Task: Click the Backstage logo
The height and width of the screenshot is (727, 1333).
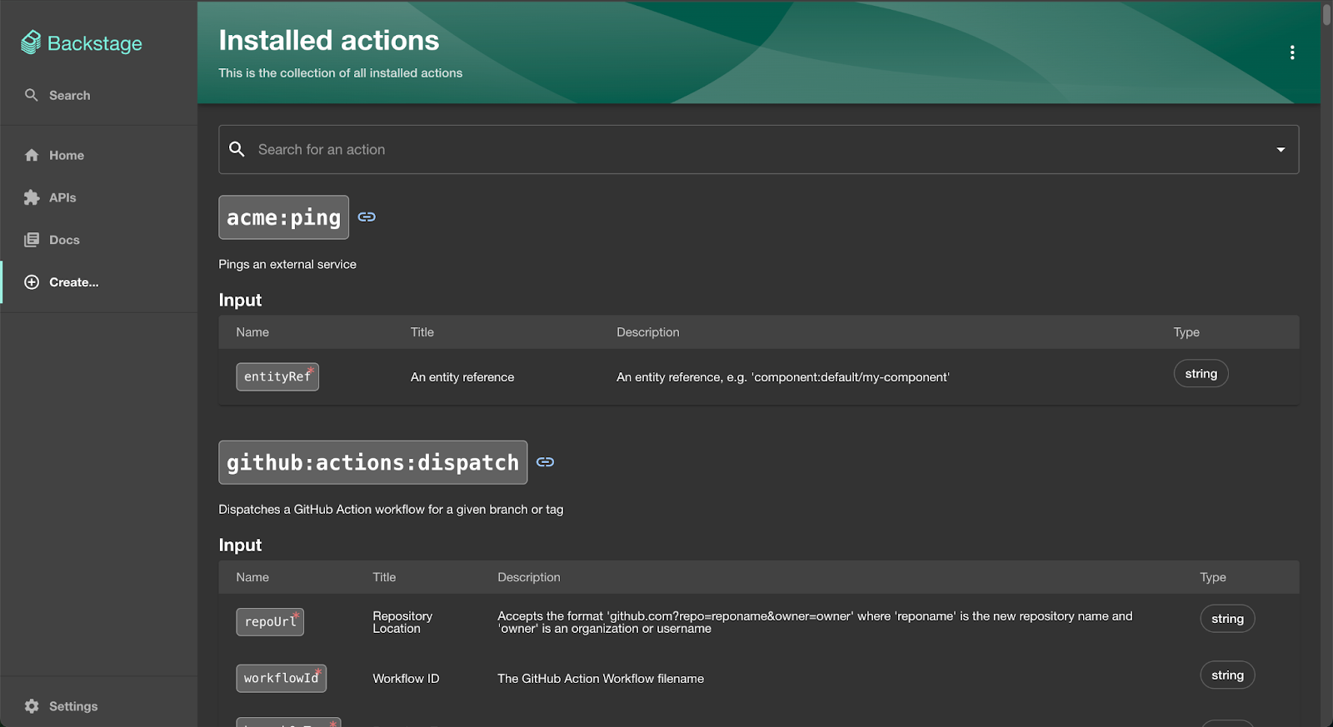Action: point(82,42)
